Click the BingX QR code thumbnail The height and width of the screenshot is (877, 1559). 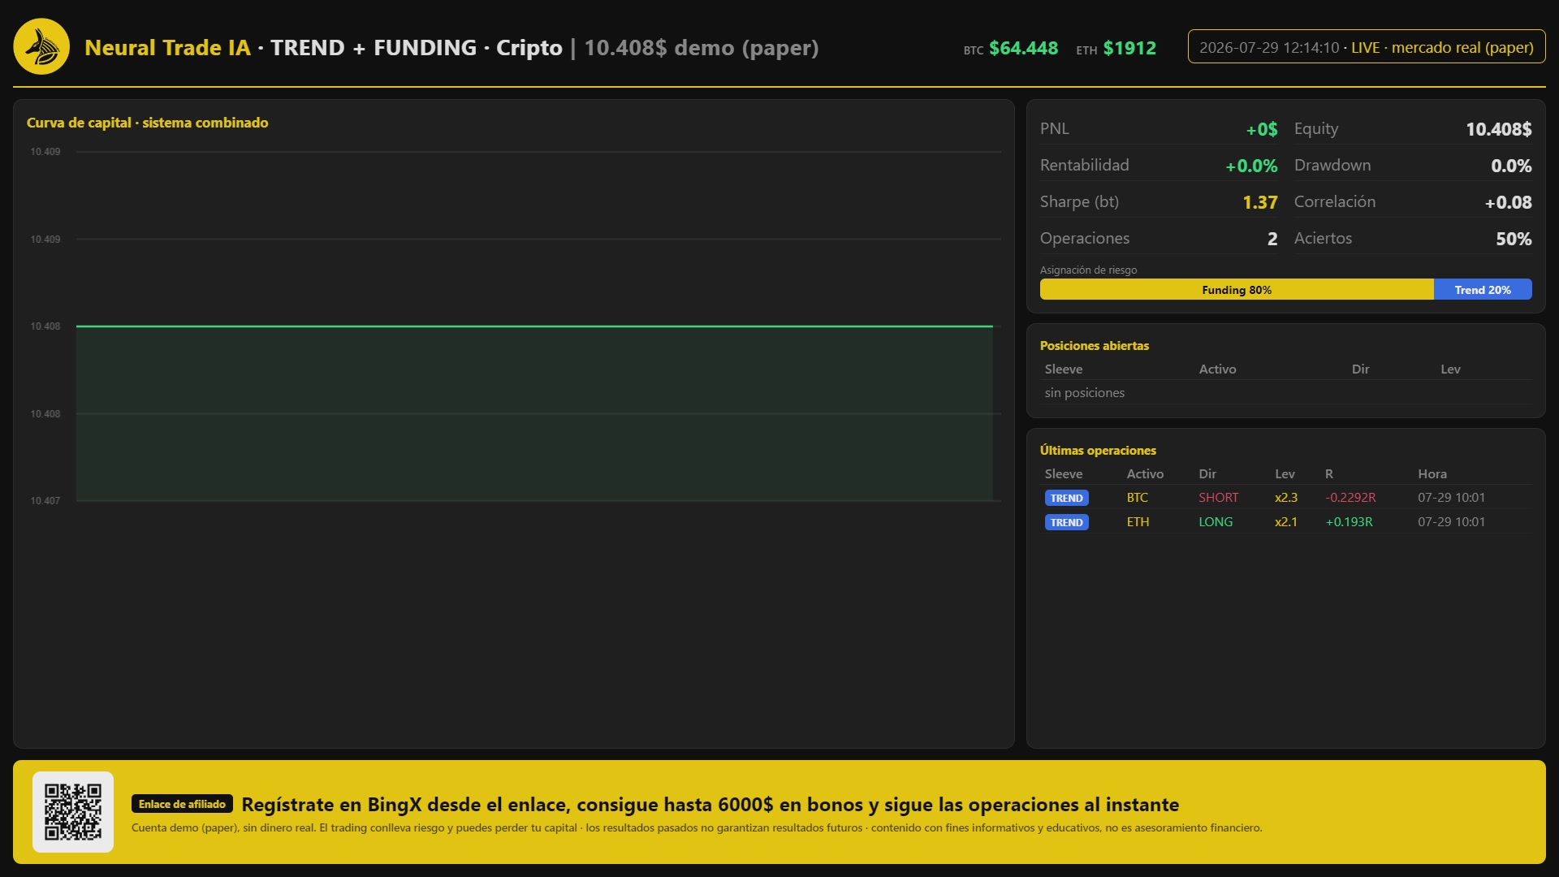73,811
